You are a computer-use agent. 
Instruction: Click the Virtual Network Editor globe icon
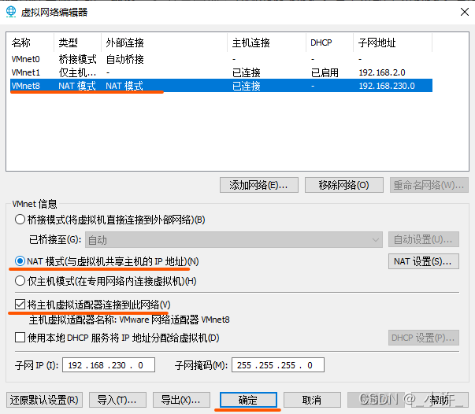[11, 12]
